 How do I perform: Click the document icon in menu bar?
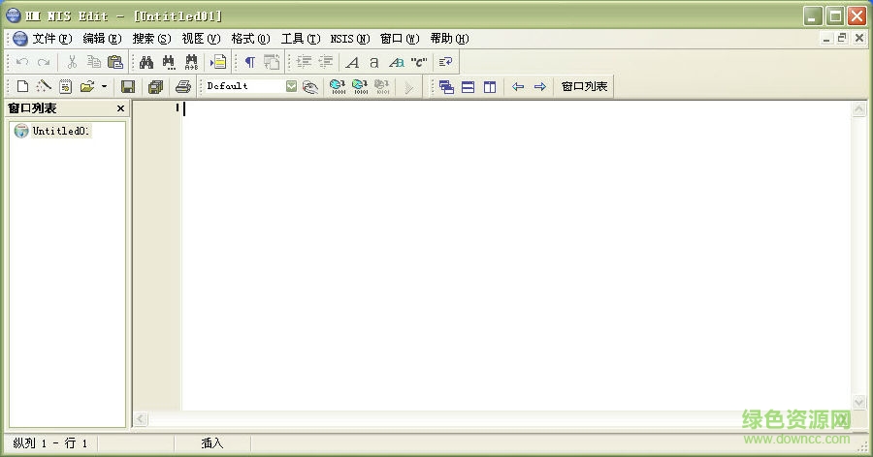(x=20, y=39)
